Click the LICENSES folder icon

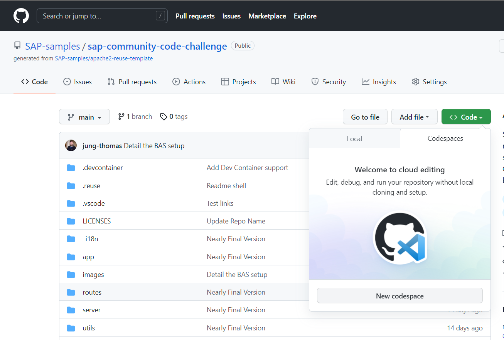pos(71,221)
